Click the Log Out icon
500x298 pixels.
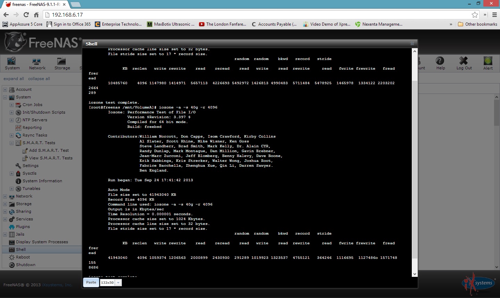(x=464, y=63)
